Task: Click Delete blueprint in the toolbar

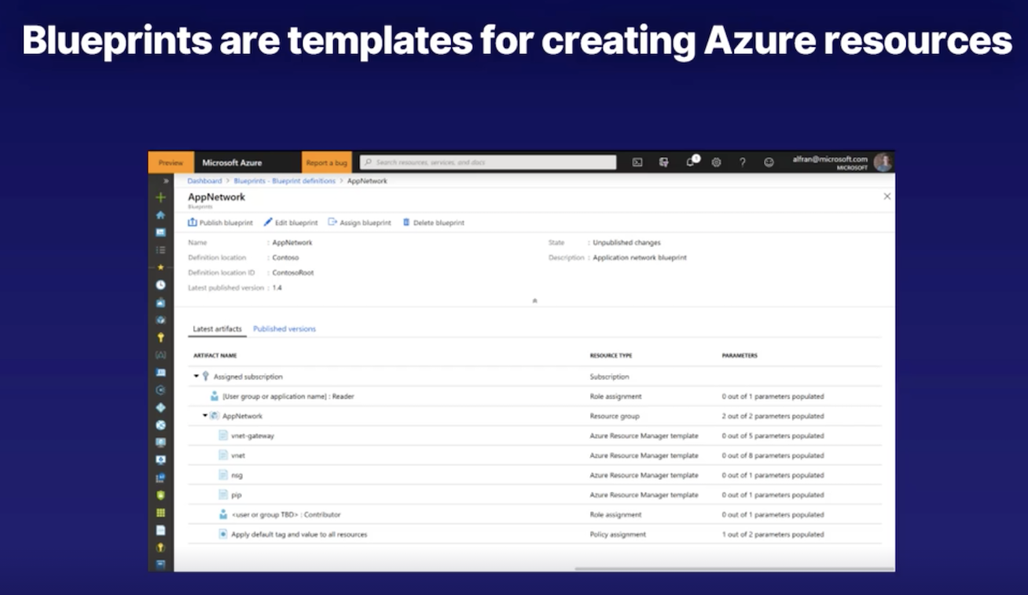Action: 433,223
